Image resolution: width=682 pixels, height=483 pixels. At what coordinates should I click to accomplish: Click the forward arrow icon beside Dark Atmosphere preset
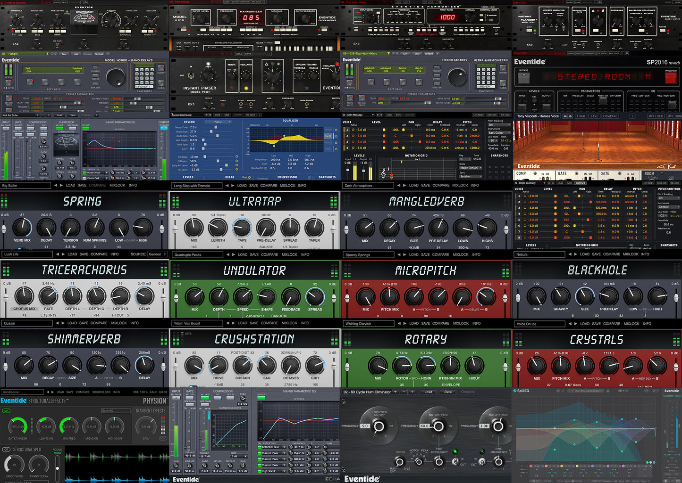point(404,185)
